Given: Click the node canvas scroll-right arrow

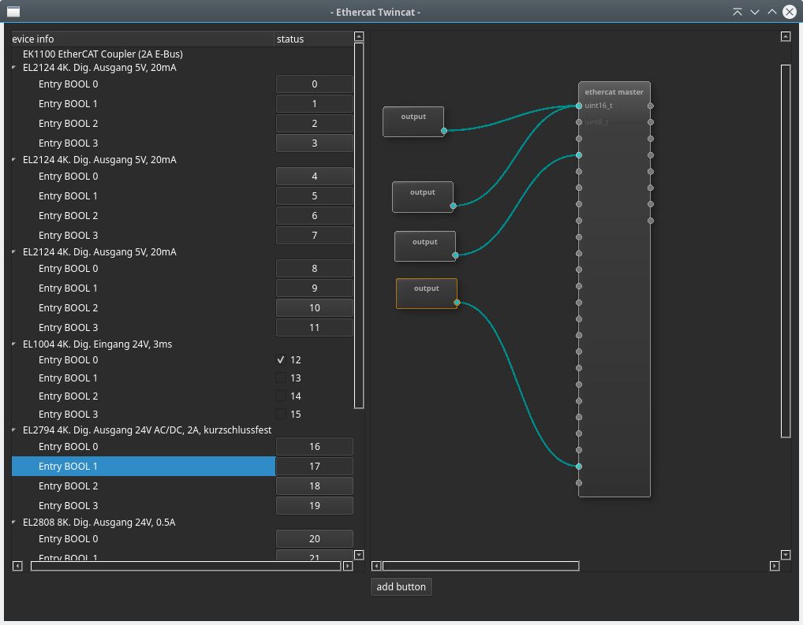Looking at the screenshot, I should (775, 566).
